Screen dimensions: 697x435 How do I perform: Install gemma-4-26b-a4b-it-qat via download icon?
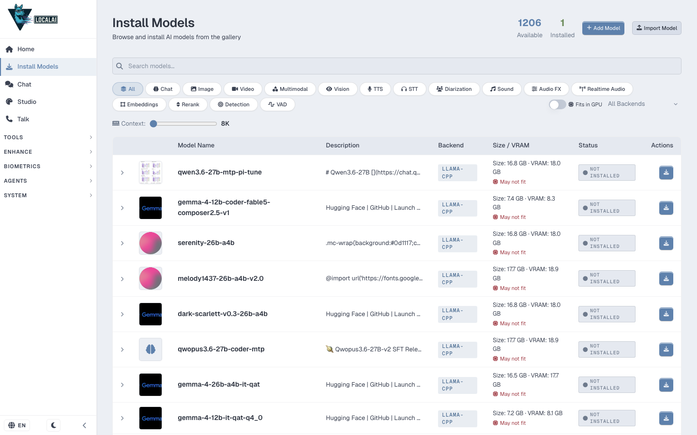[x=666, y=385]
